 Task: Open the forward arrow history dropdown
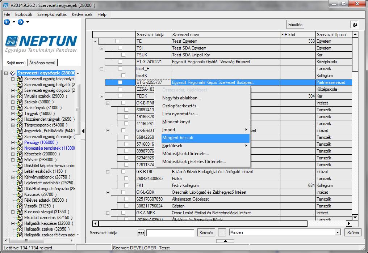(x=28, y=22)
